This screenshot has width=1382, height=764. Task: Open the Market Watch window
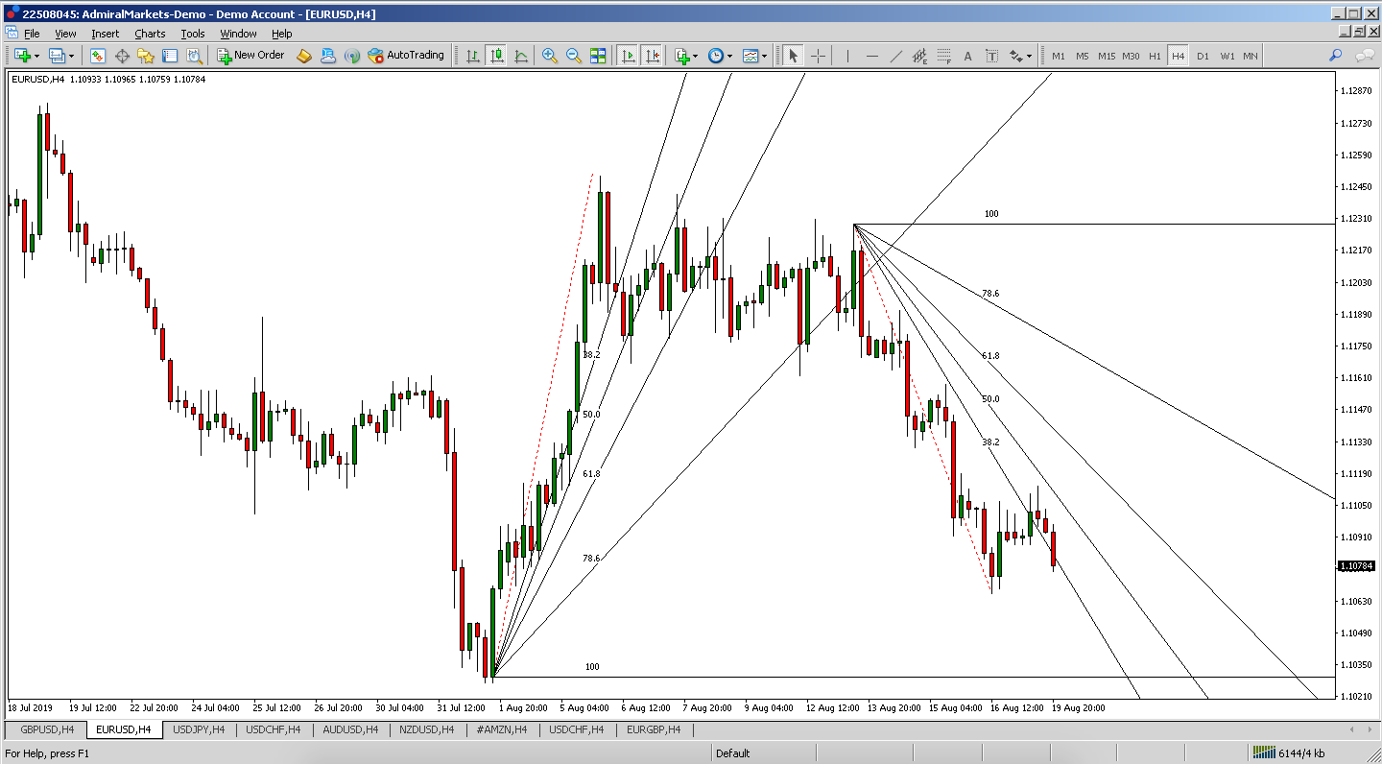[96, 56]
